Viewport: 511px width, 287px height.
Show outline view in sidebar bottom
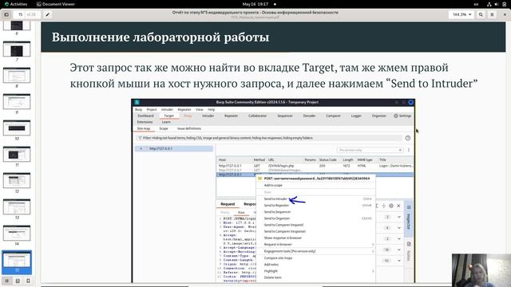[x=18, y=281]
